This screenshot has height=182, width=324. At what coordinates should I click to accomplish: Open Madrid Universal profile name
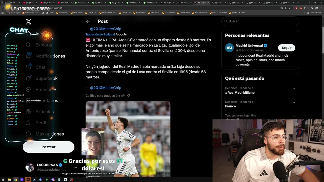pos(249,46)
